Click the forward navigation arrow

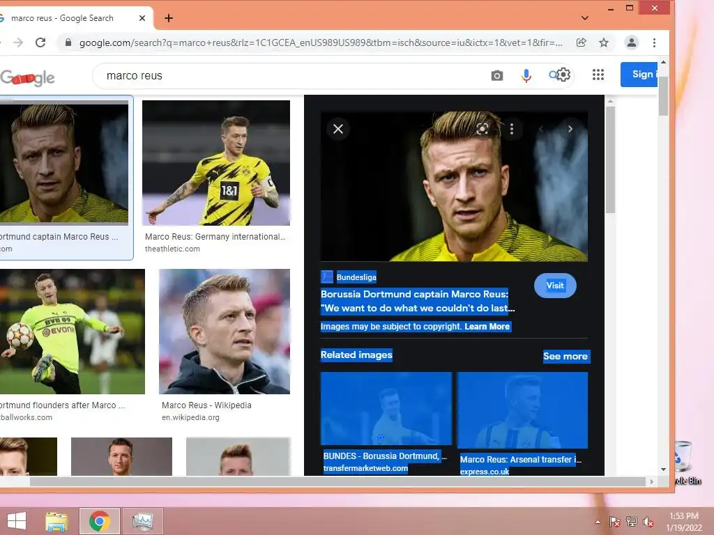18,42
